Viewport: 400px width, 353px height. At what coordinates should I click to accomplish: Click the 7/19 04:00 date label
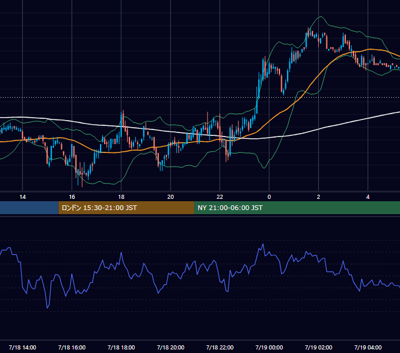coord(368,347)
